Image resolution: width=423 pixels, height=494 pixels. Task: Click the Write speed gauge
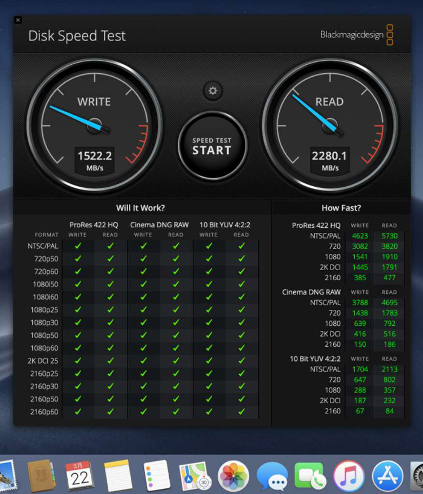tap(94, 125)
